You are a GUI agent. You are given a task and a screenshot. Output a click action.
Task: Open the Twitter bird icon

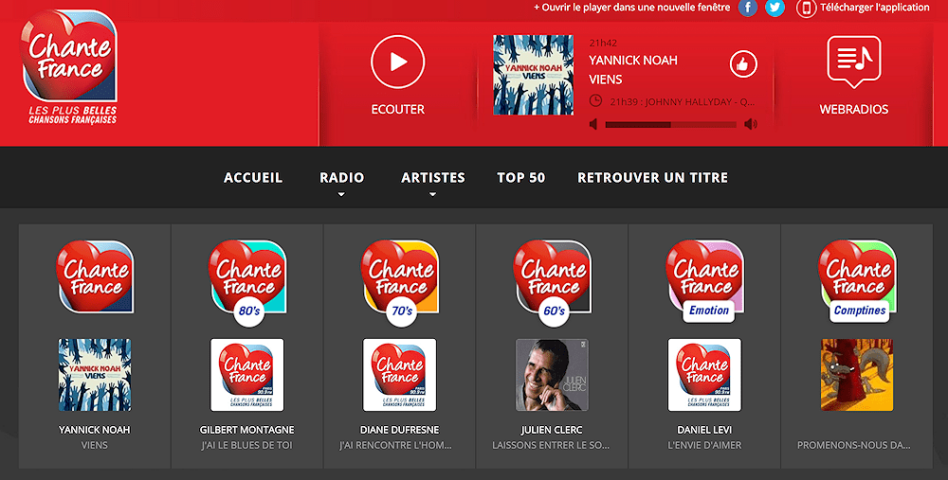point(775,8)
